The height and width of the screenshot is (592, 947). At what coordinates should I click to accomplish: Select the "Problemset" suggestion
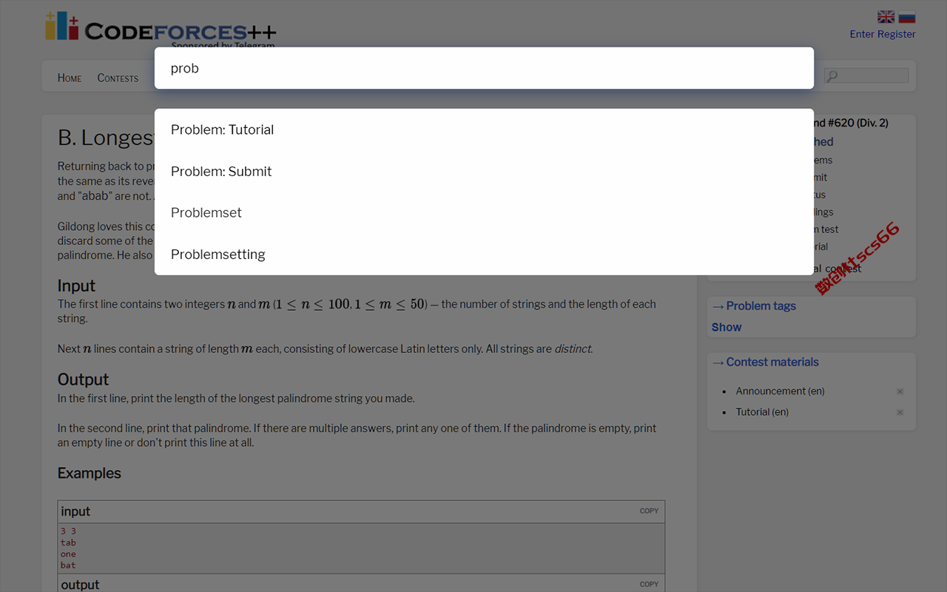click(484, 212)
